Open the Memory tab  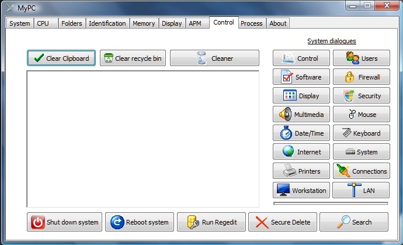coord(144,23)
